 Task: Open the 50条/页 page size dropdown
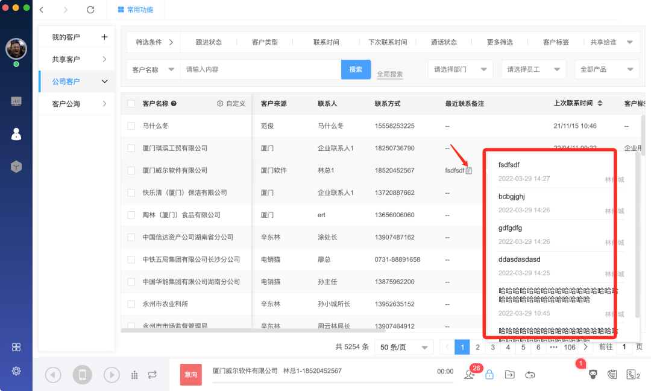click(403, 347)
